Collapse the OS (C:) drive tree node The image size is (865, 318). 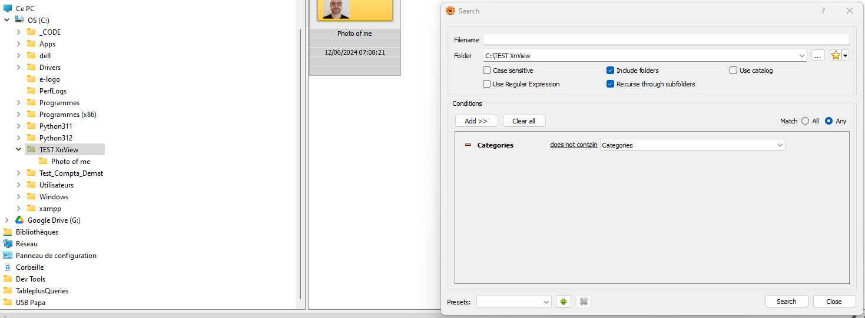coord(7,20)
